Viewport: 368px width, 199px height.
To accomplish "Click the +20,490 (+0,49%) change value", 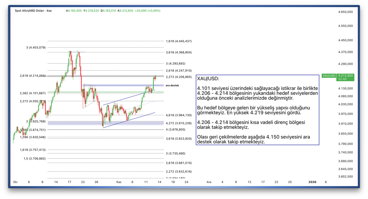I will (x=147, y=11).
